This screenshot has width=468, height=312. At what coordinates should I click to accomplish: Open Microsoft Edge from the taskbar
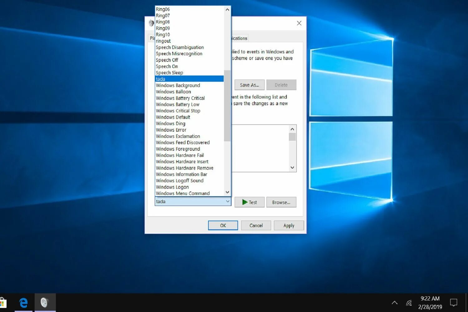(x=23, y=303)
